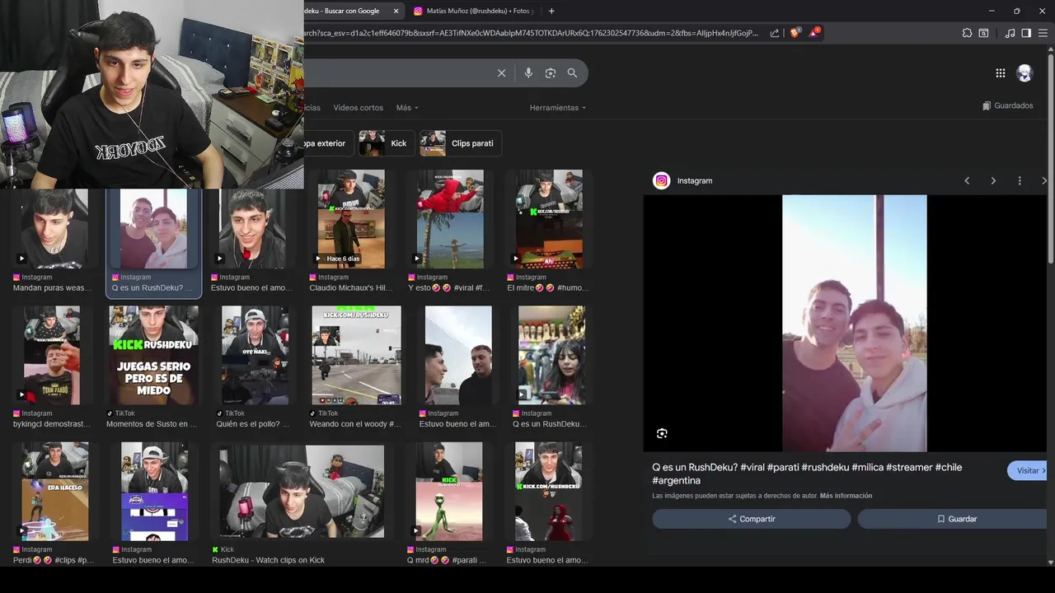Open the Google apps grid
Screen dimensions: 1055x593
(x=1000, y=73)
